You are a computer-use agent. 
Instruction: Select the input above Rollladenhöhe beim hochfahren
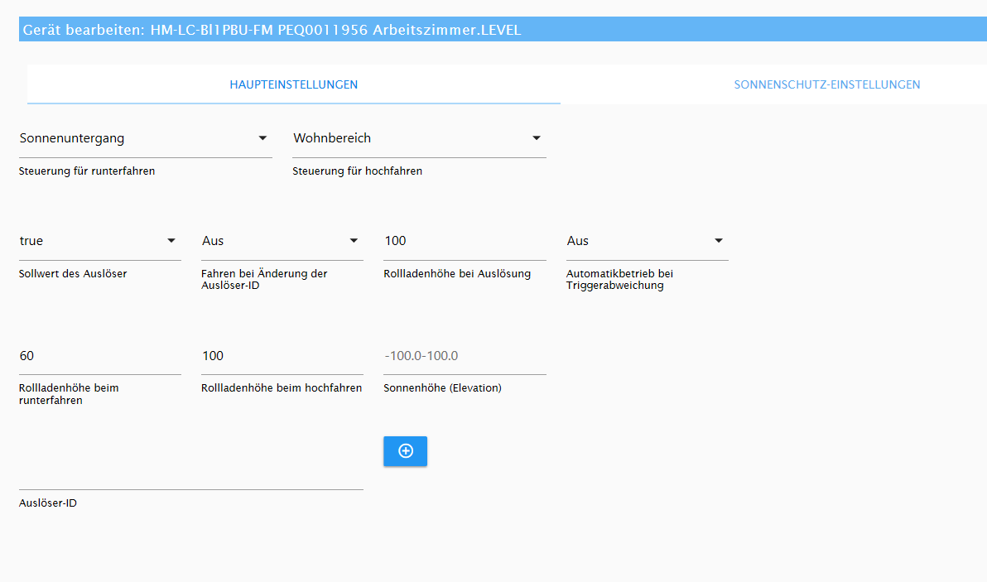tap(282, 356)
